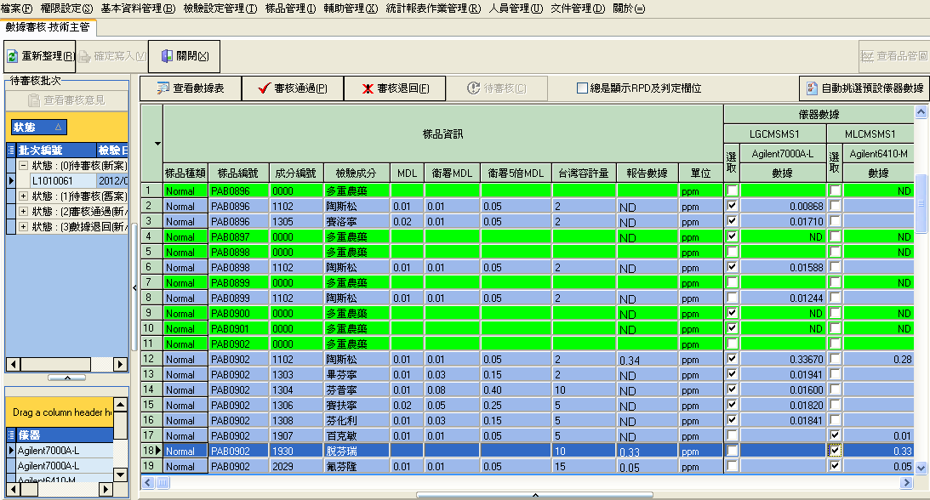Image resolution: width=930 pixels, height=500 pixels.
Task: Click the 檢驗成分 column header
Action: click(356, 173)
